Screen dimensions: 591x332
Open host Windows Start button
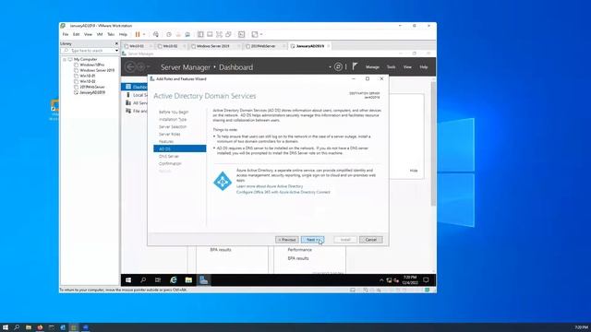[6, 327]
